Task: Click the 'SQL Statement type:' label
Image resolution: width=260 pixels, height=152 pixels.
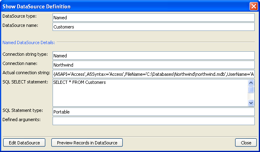Action: [x=23, y=110]
